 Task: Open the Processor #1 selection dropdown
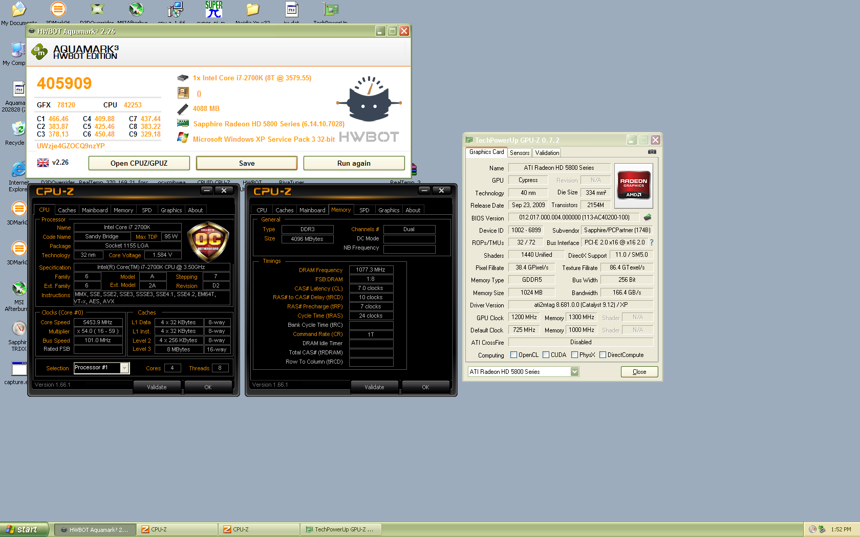pyautogui.click(x=124, y=368)
